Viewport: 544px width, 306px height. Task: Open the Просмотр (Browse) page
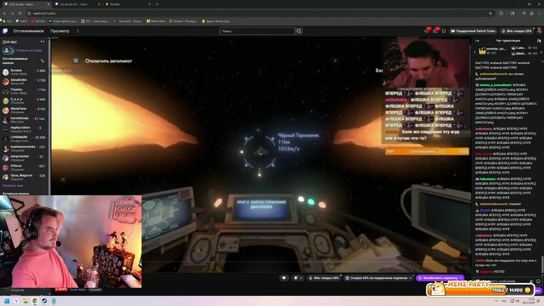60,31
